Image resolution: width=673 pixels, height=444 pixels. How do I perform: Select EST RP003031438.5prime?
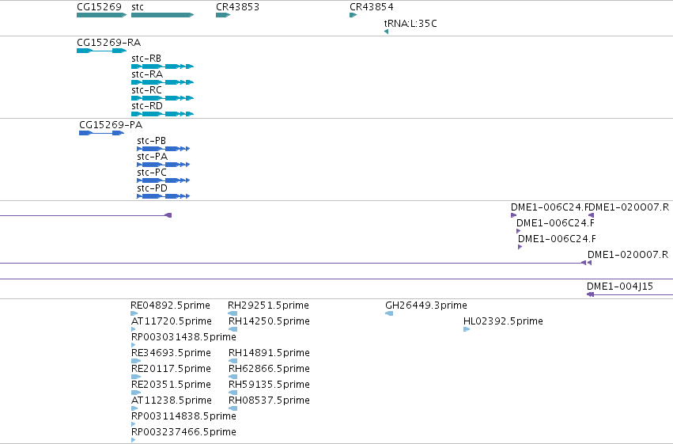tap(133, 345)
